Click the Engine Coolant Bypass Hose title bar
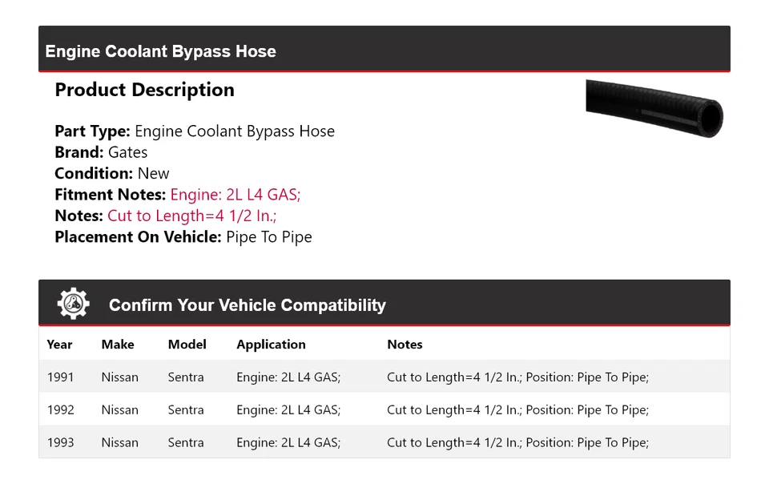The width and height of the screenshot is (769, 484). (x=160, y=51)
